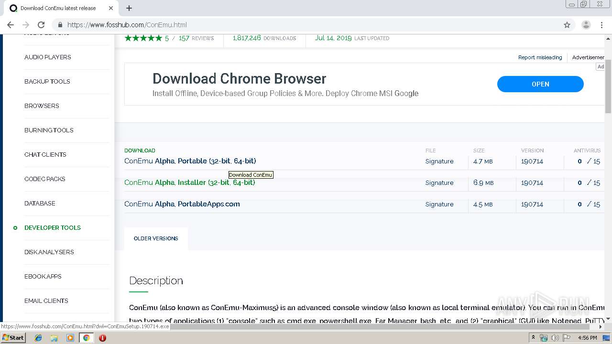Open the Codec Packs category

[44, 179]
